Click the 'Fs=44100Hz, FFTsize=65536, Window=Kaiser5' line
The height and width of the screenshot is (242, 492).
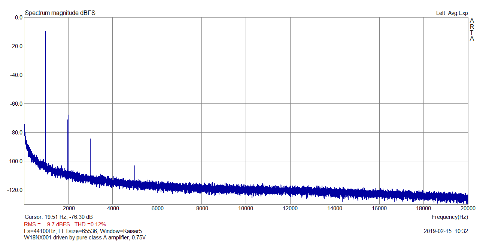coord(83,231)
